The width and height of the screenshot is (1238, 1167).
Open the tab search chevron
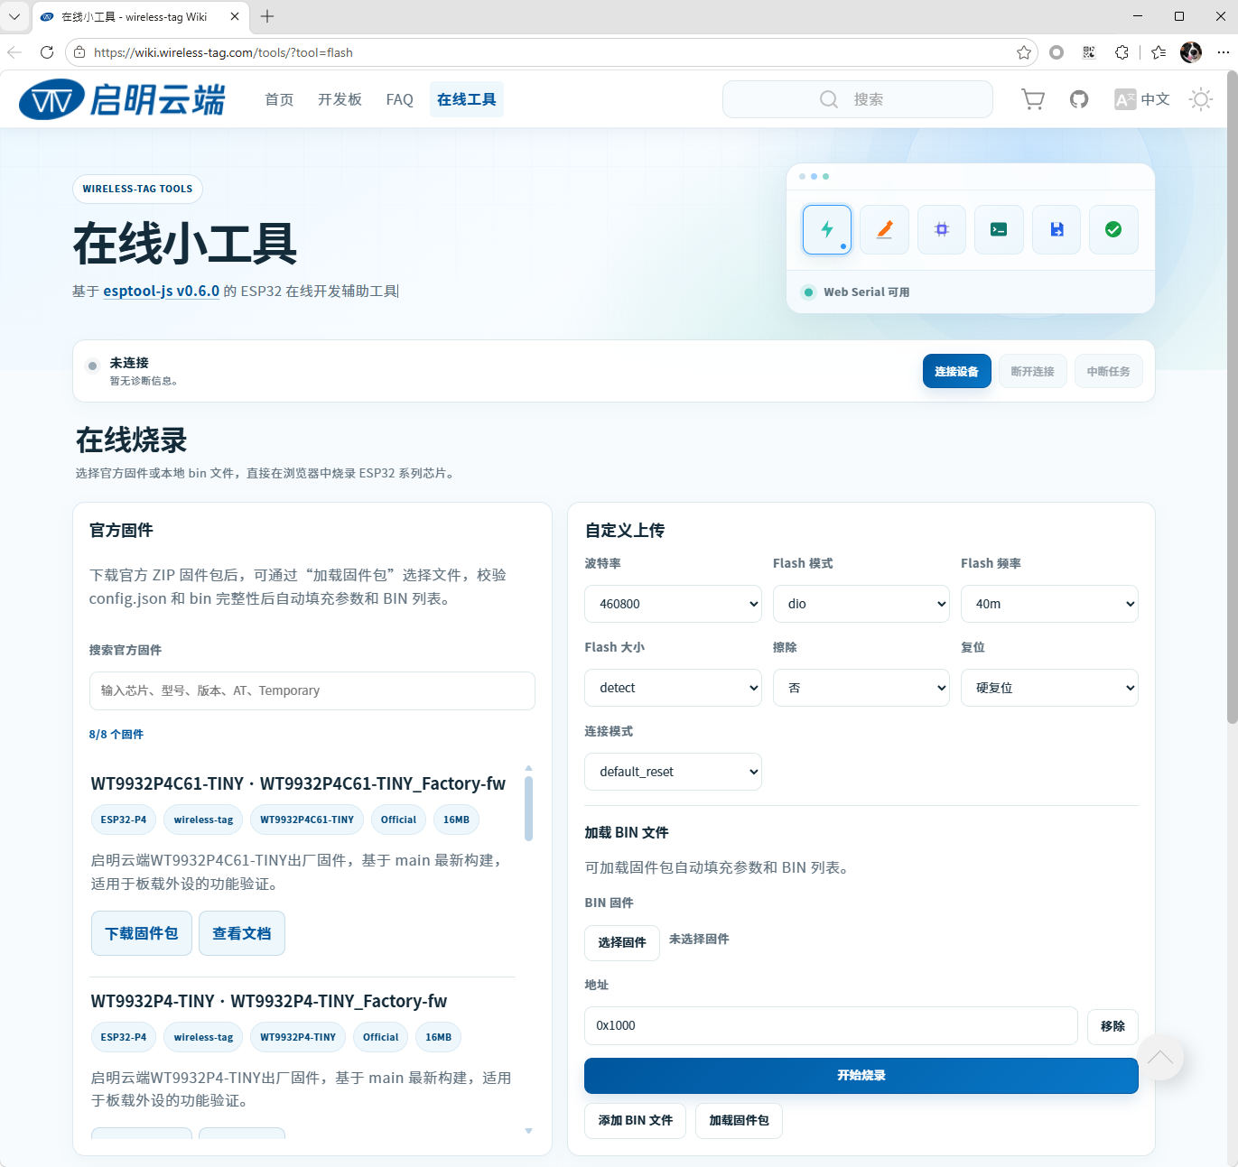tap(14, 16)
